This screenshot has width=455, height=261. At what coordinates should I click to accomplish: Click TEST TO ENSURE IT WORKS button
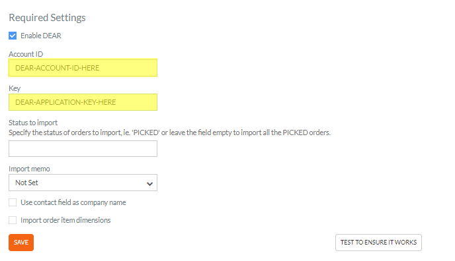tap(378, 243)
